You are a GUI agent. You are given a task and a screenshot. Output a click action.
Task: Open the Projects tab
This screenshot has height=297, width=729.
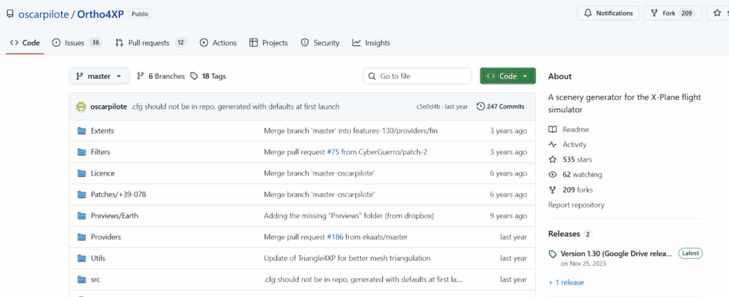click(x=268, y=43)
